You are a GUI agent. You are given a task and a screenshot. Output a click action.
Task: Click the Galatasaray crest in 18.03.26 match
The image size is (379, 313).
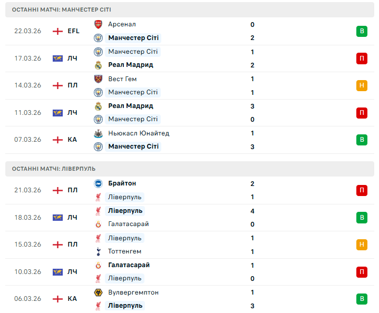(x=98, y=224)
